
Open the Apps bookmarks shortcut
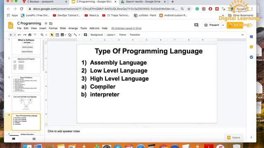click(12, 16)
